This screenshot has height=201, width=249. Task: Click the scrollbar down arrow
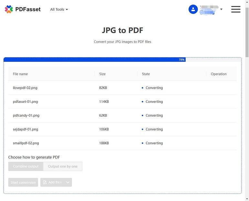click(247, 199)
